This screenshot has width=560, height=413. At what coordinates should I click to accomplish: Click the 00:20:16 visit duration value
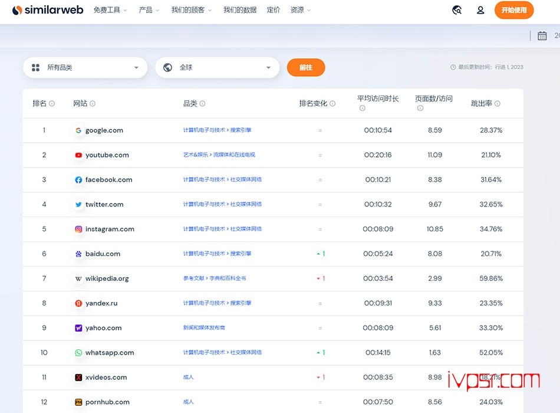coord(378,155)
